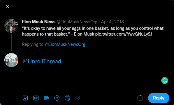Click empty reply area below mention
Image resolution: width=174 pixels, height=105 pixels.
89,78
